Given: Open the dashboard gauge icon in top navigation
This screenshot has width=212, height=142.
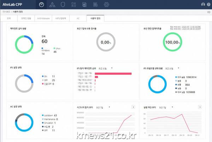Looking at the screenshot, I should (x=41, y=4).
